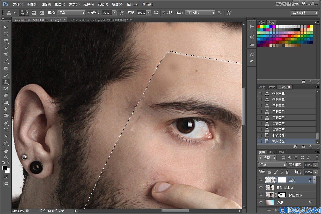Toggle layer filtering switch on or off

click(317, 158)
